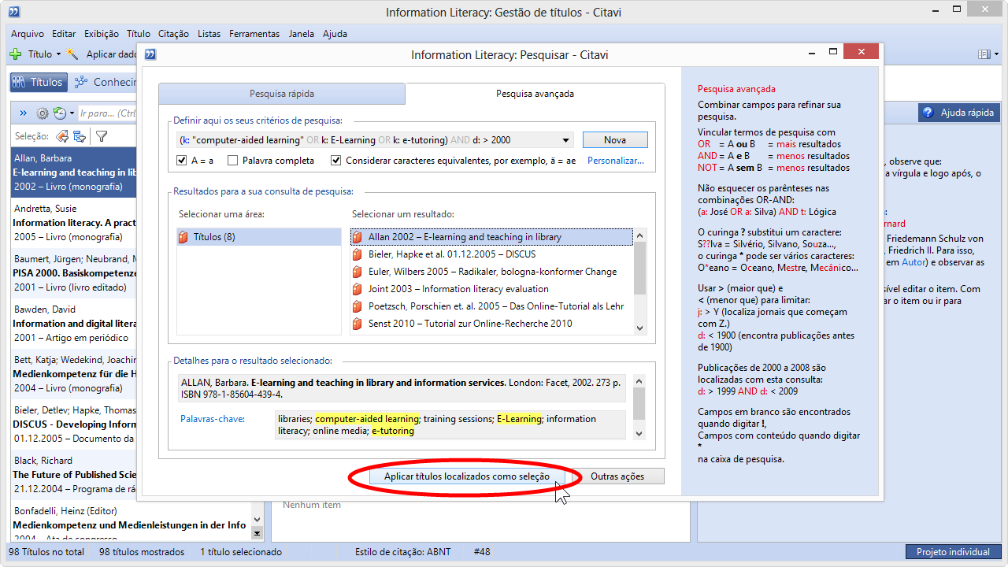The width and height of the screenshot is (1008, 567).
Task: Click the Personalizar link
Action: coord(616,161)
